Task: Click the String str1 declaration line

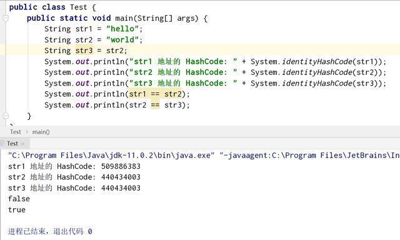Action: click(93, 29)
